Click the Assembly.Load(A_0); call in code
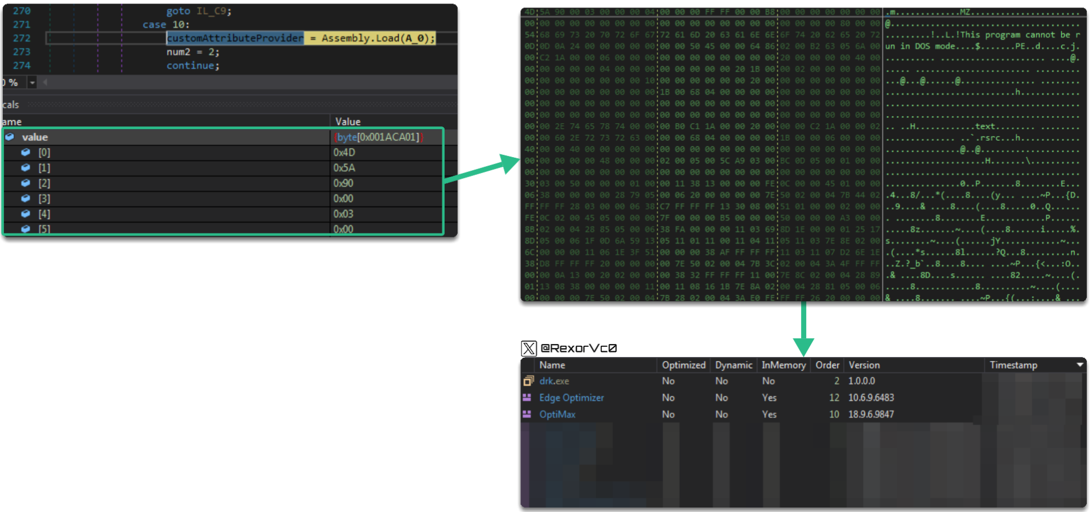This screenshot has height=512, width=1092. 378,38
